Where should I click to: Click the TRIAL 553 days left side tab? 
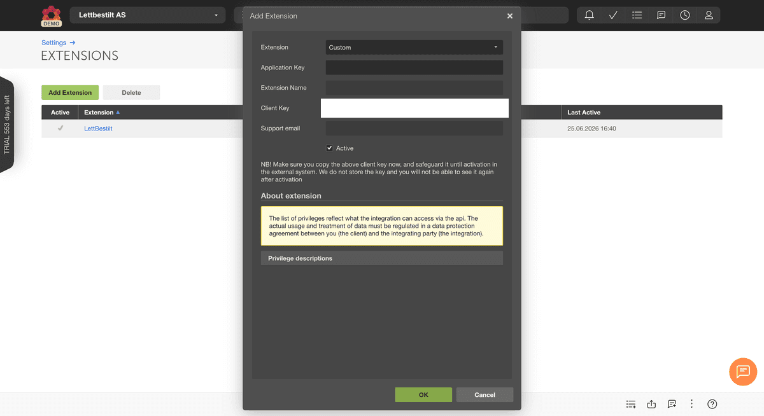point(7,125)
